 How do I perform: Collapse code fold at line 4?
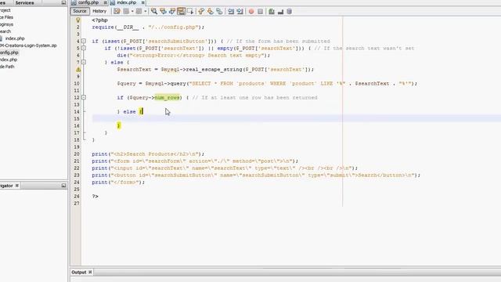tap(84, 42)
